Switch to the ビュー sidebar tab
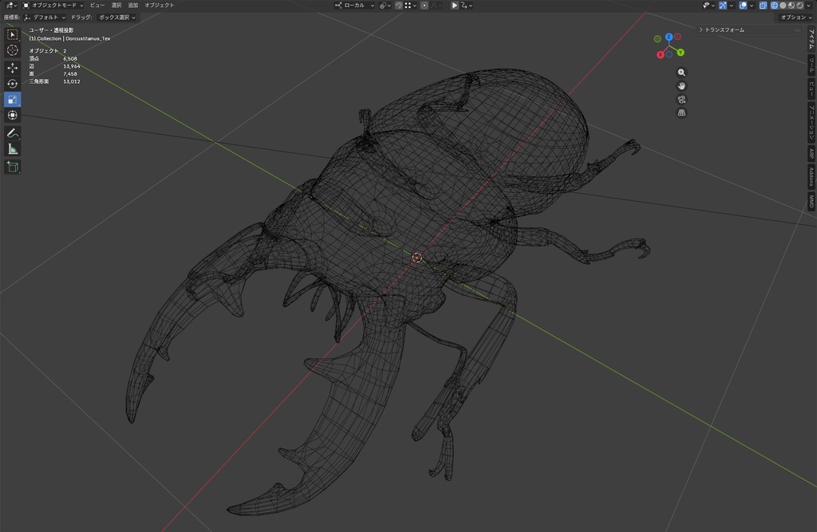Viewport: 817px width, 532px height. coord(811,88)
